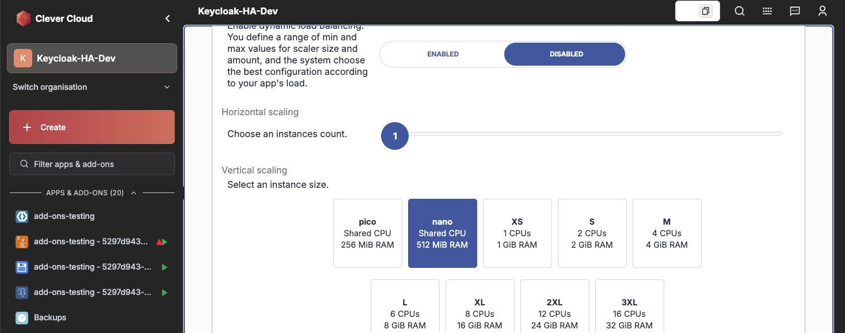Open the user profile icon
Image resolution: width=845 pixels, height=333 pixels.
pyautogui.click(x=823, y=11)
